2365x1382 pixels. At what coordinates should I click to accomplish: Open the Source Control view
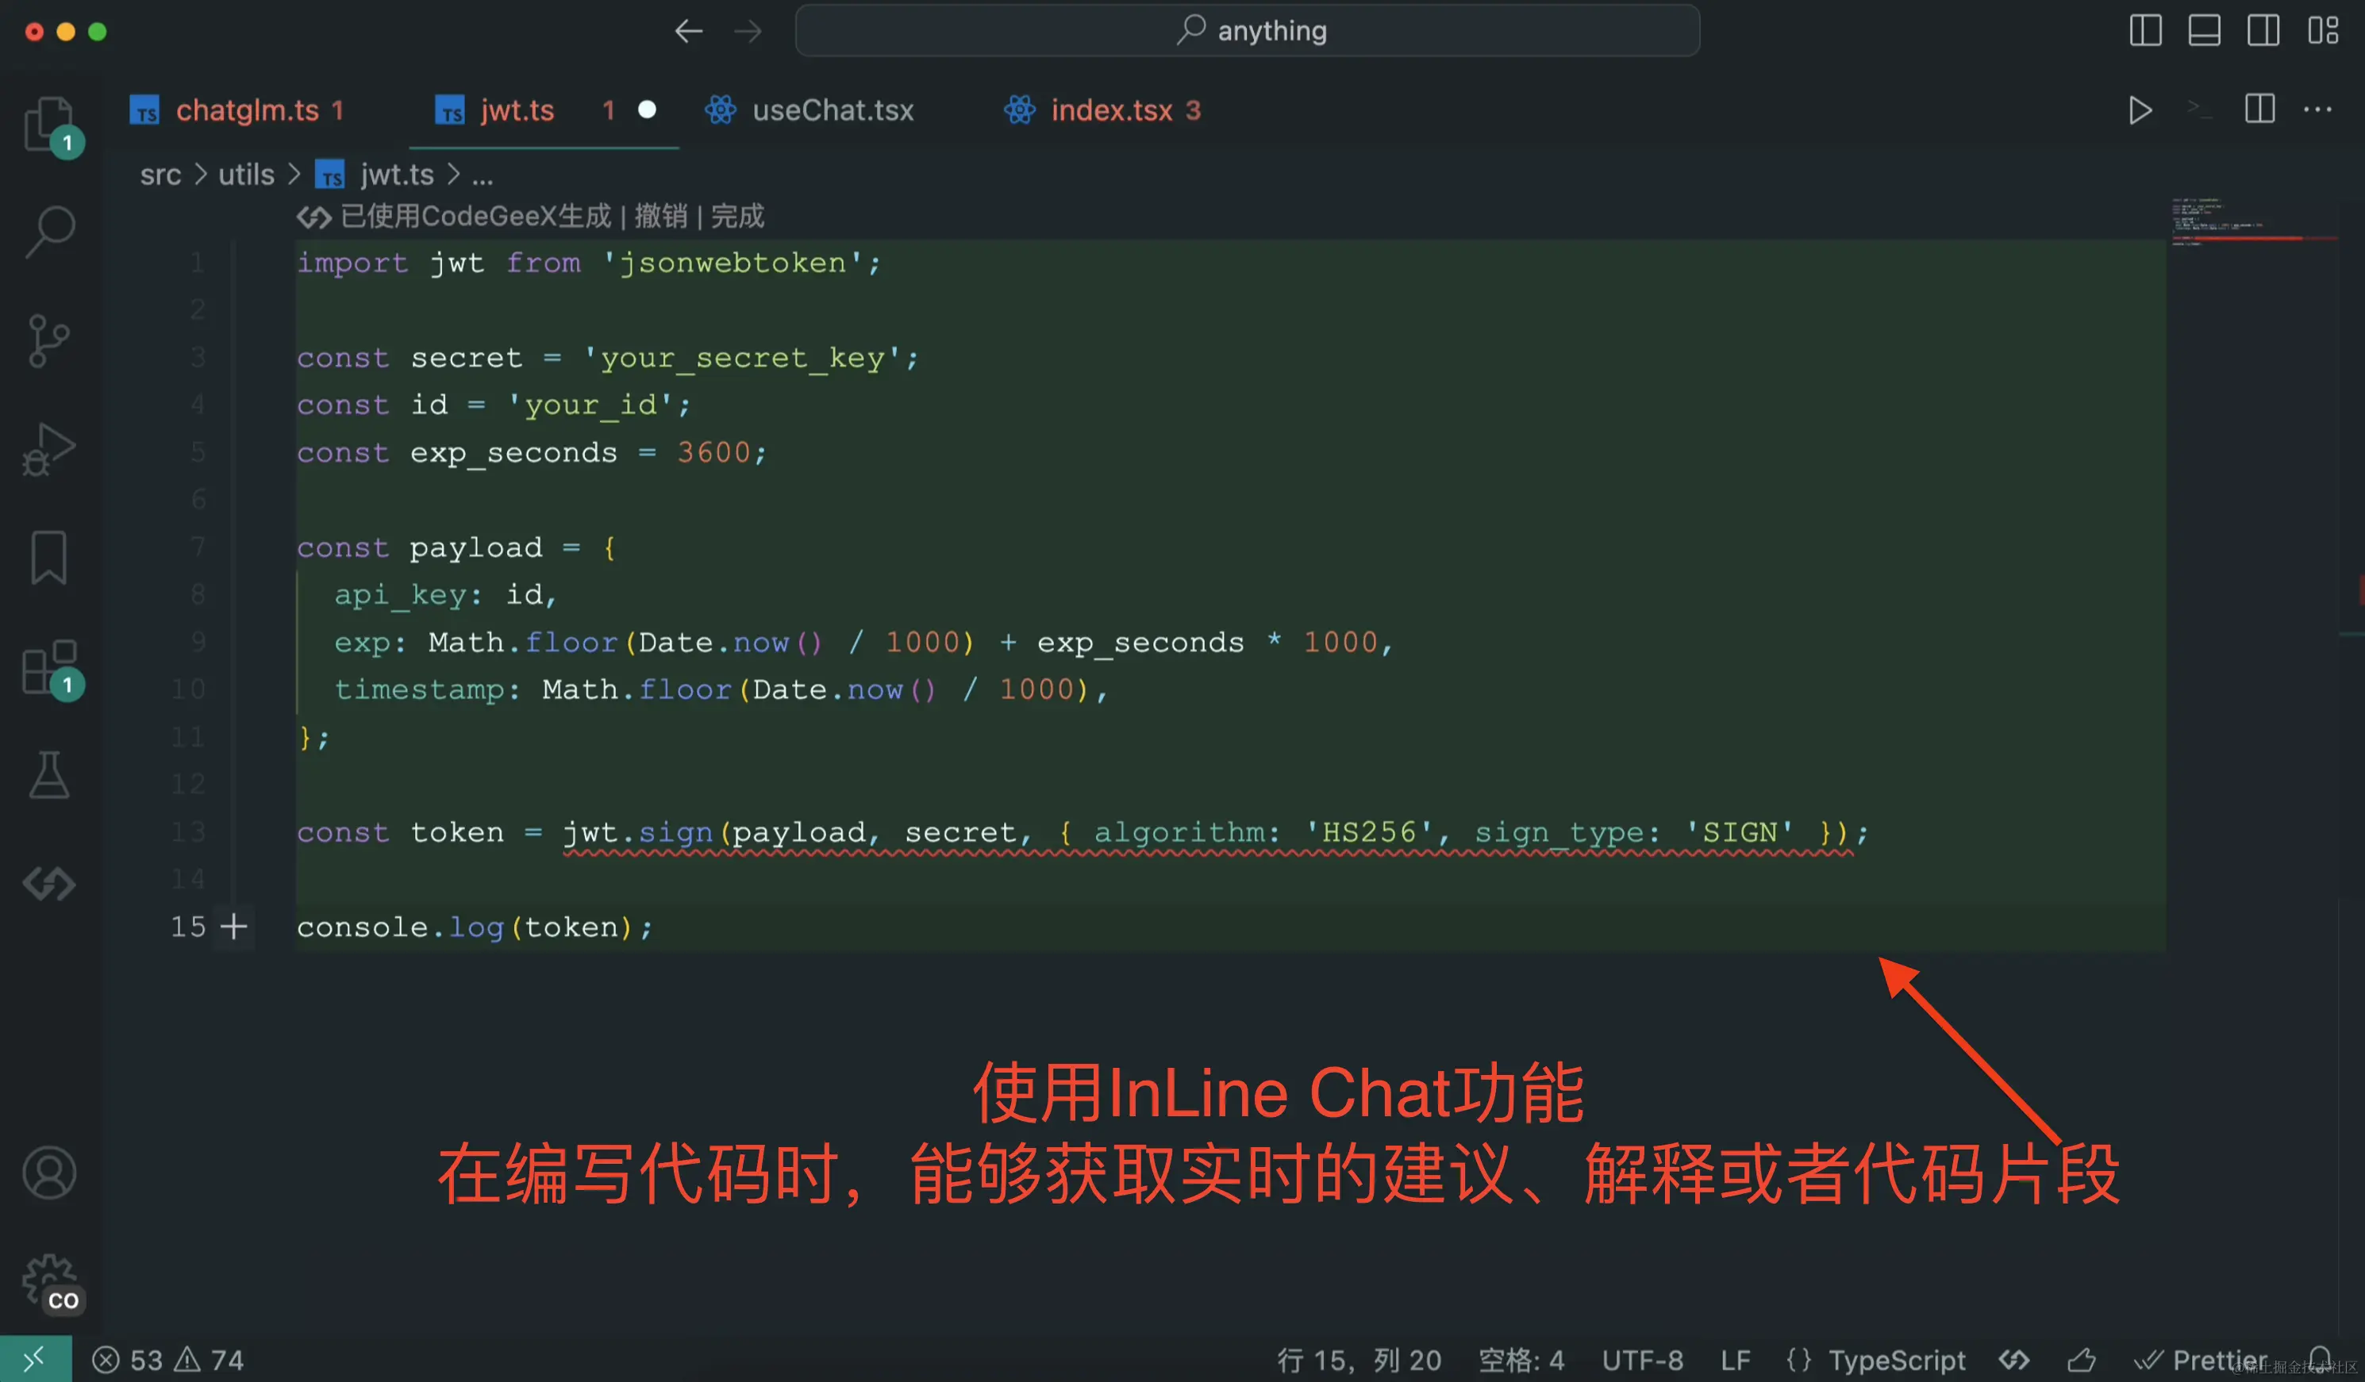pos(48,340)
